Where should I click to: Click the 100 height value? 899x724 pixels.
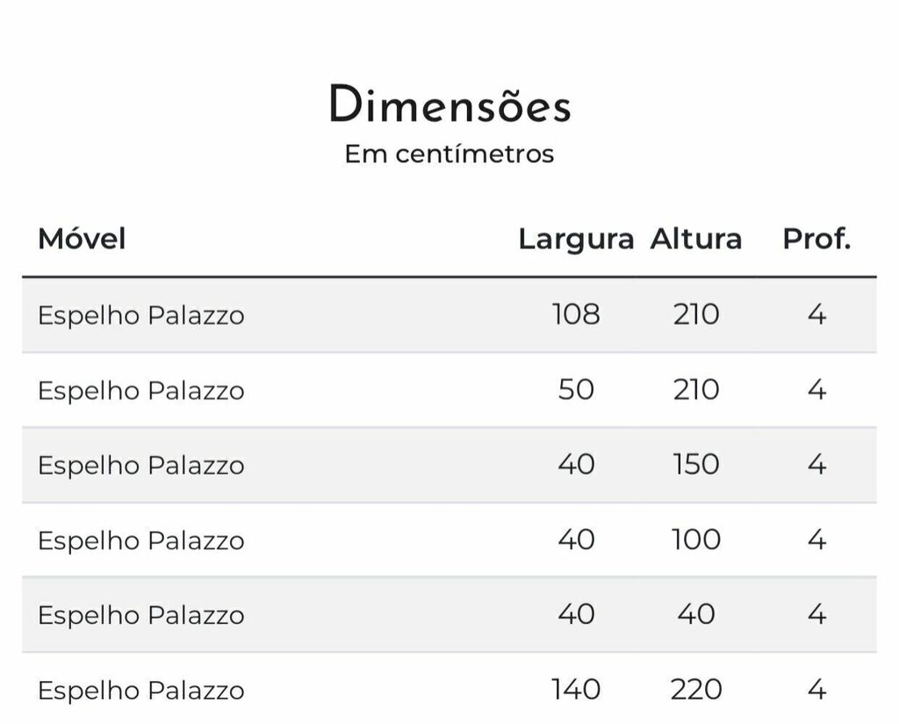[x=696, y=540]
